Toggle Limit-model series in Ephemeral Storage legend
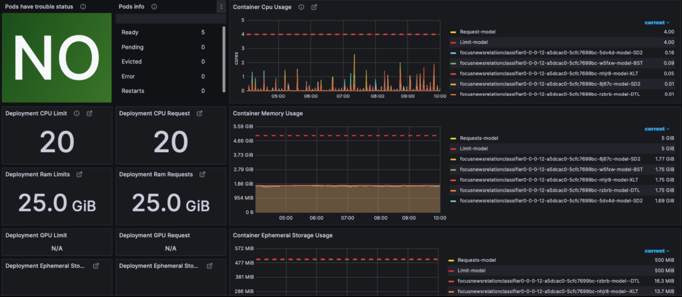Screen dimensions: 682x297 [x=471, y=270]
